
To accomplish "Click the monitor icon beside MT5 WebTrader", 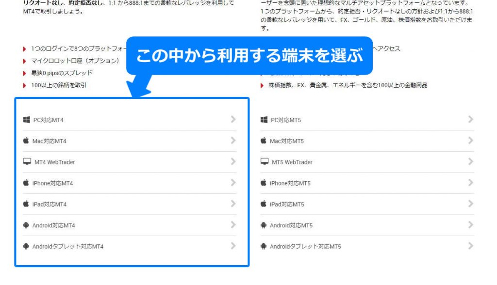I will click(265, 161).
